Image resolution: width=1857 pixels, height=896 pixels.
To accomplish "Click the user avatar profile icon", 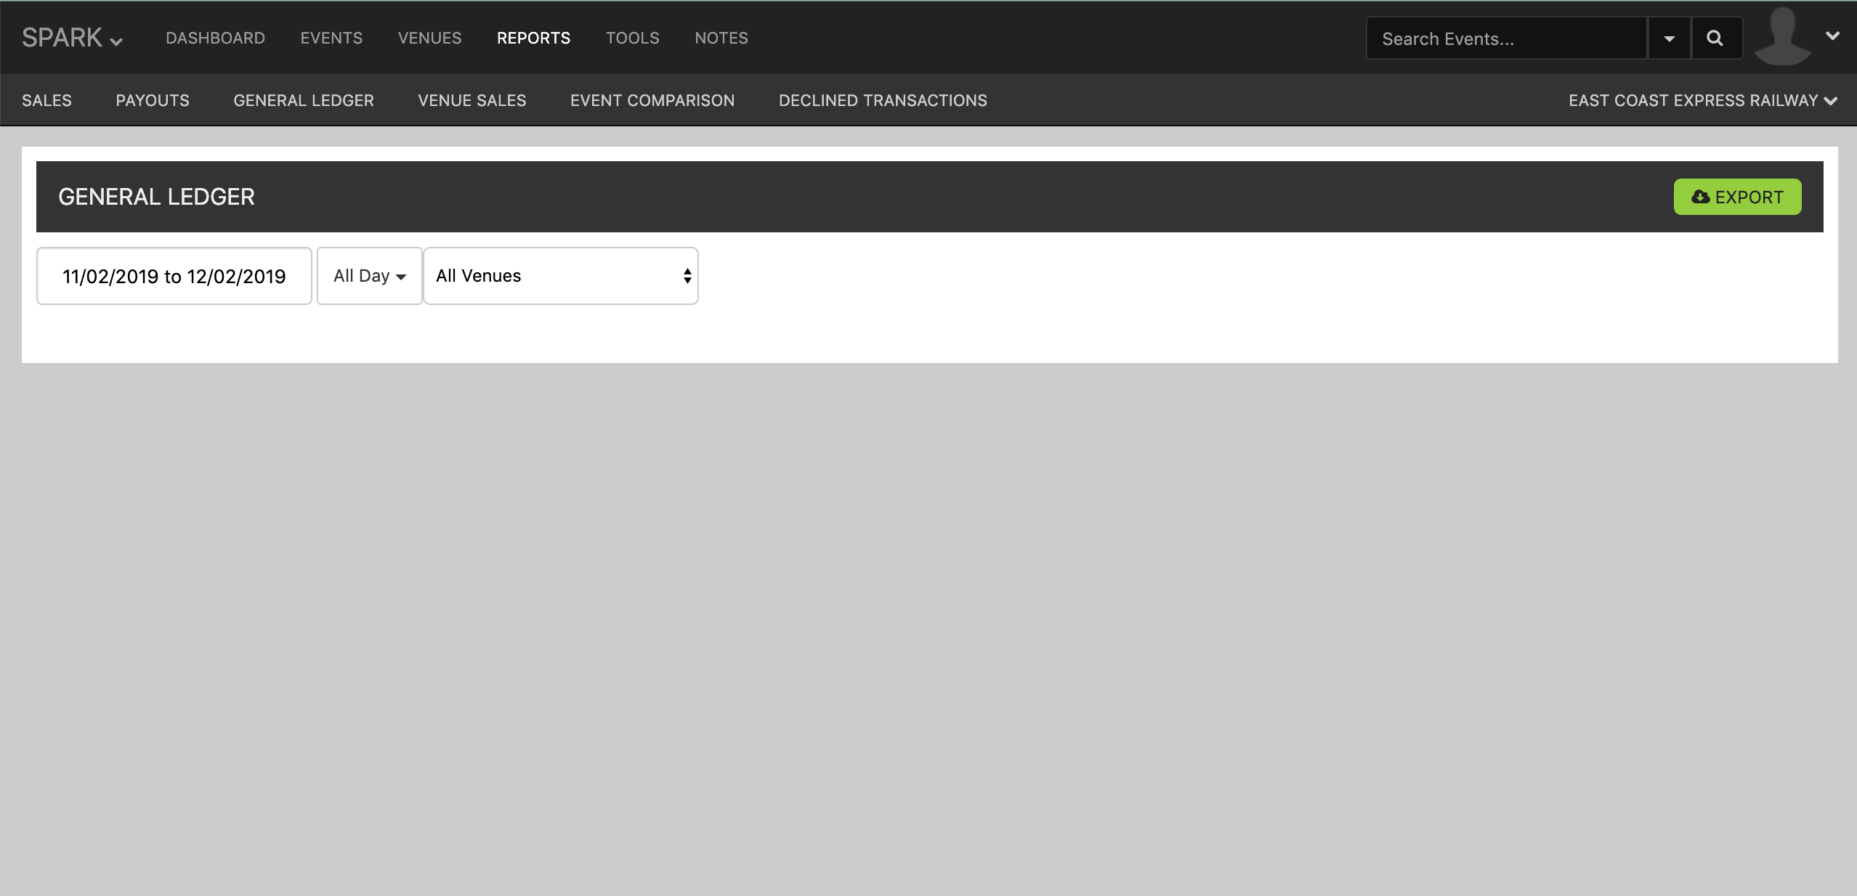I will [x=1782, y=37].
